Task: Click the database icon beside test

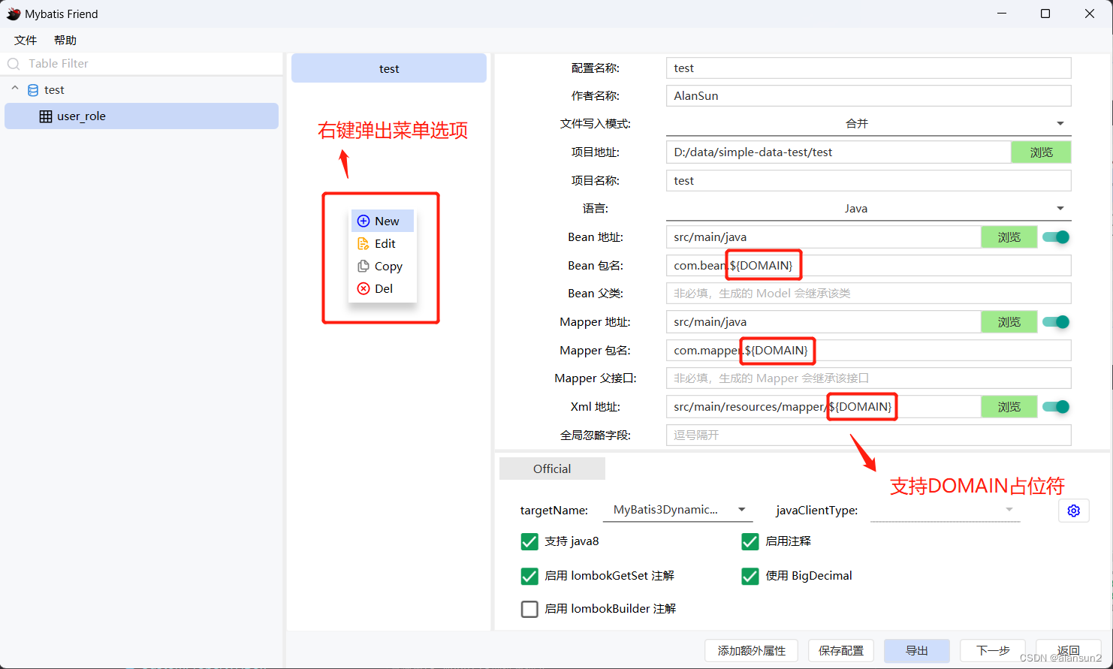Action: point(33,90)
